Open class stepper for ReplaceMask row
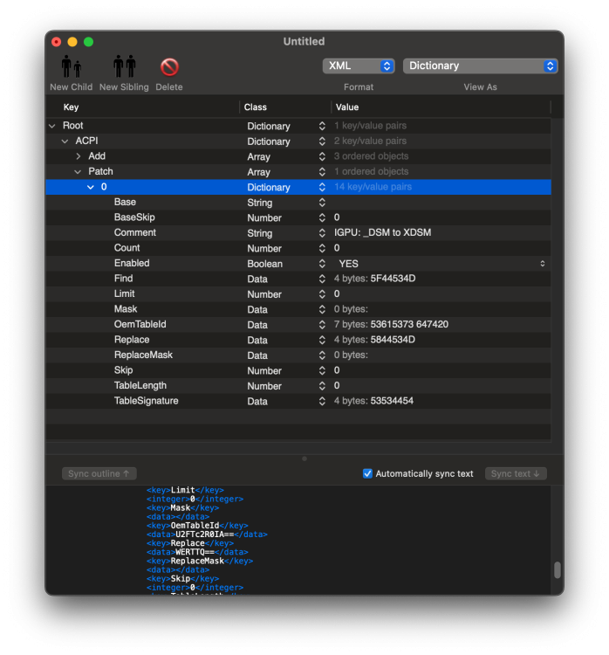Viewport: 609px width, 655px height. (322, 355)
